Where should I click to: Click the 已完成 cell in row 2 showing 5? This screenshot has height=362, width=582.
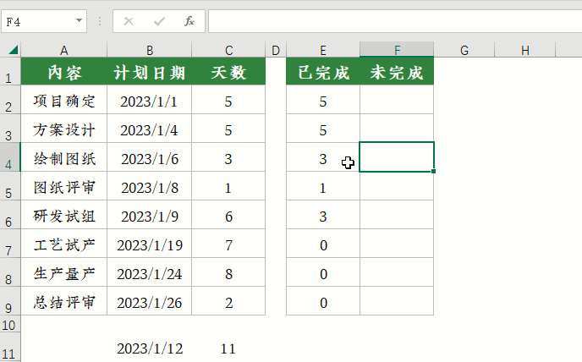pyautogui.click(x=323, y=100)
